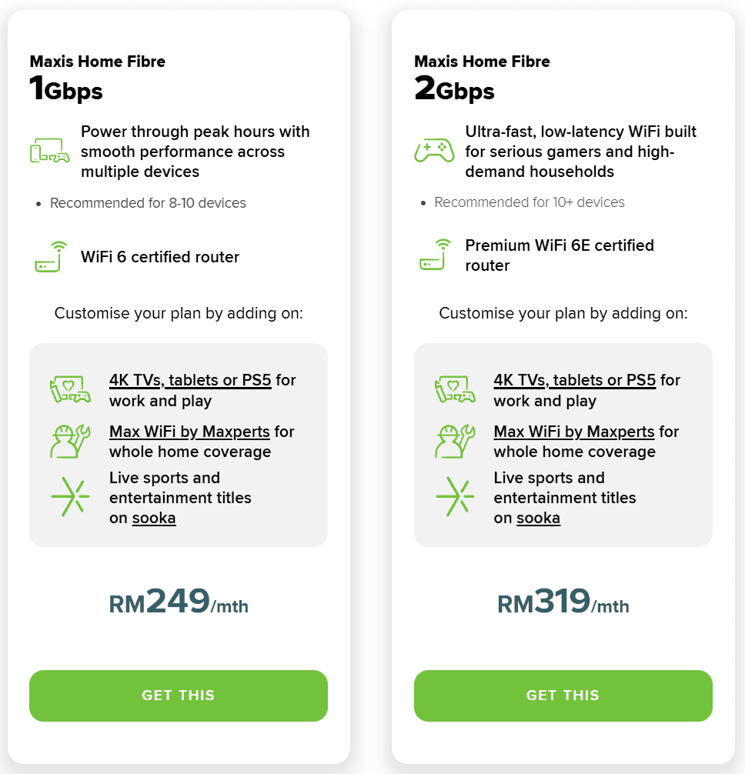Click the WiFi 6 router icon

[x=51, y=257]
